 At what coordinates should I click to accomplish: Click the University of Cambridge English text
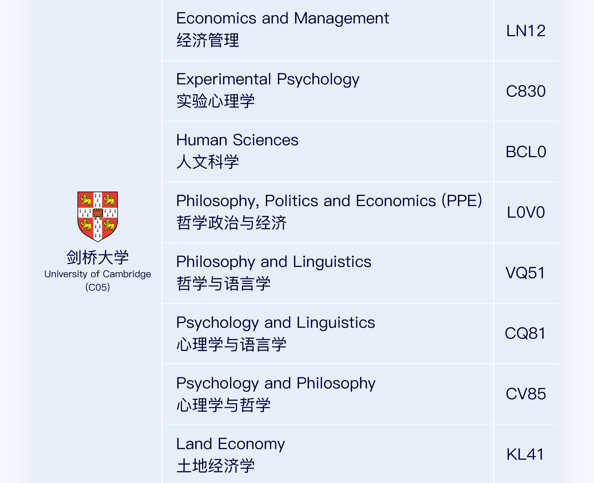coord(98,274)
